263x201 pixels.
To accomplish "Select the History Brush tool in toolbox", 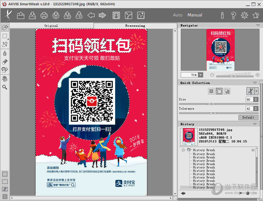I will coord(5,70).
